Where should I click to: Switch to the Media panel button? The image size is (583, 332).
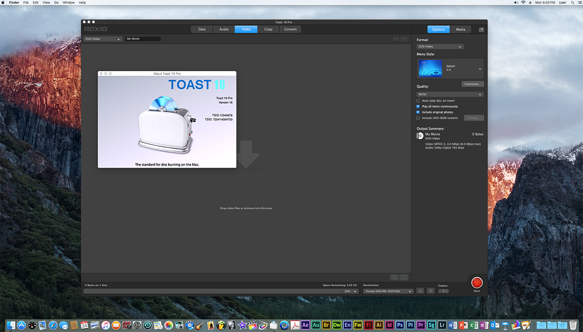(461, 30)
